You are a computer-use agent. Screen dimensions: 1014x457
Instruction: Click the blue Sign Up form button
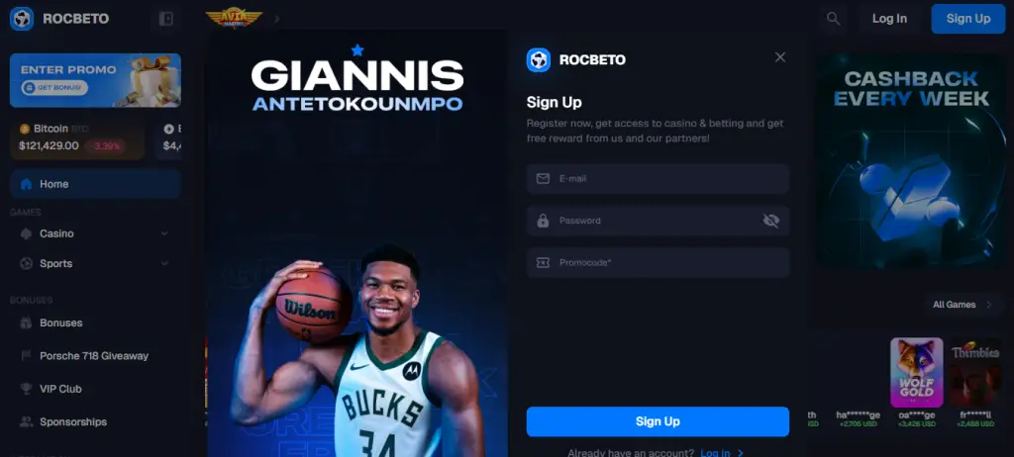pos(658,421)
